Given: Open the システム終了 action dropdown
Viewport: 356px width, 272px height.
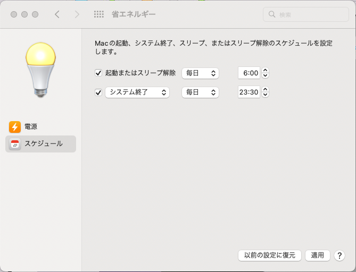Looking at the screenshot, I should coord(137,92).
